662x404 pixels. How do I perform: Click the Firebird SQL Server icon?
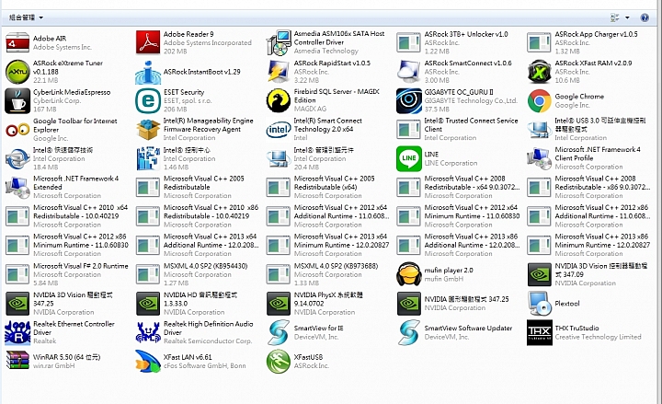pos(279,100)
